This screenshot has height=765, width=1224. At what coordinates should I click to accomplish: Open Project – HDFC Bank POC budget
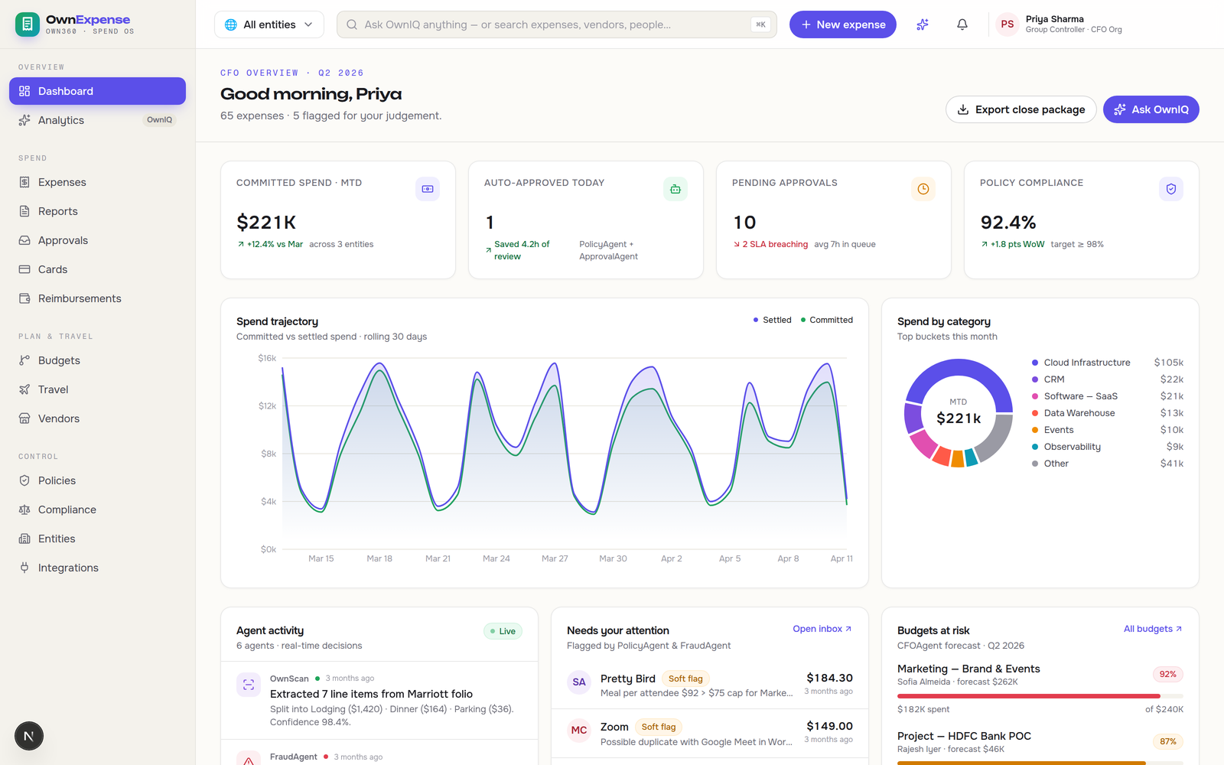(x=1040, y=747)
